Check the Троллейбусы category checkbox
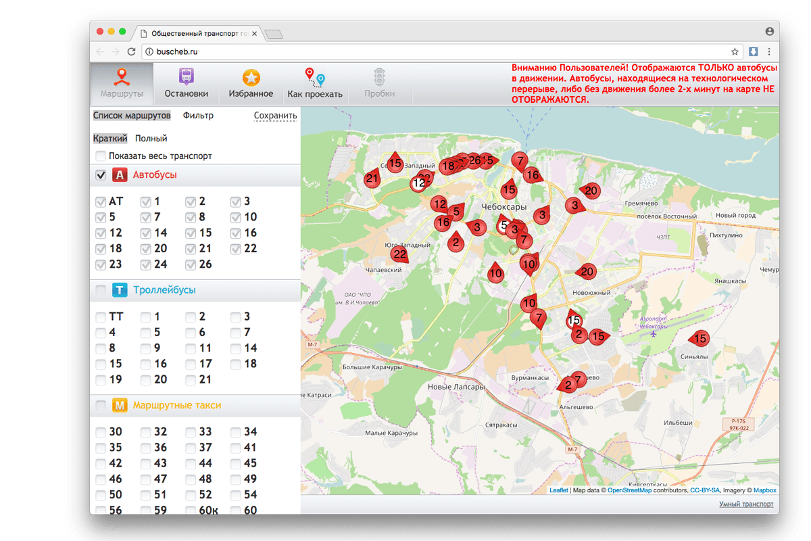This screenshot has height=541, width=811. click(x=101, y=291)
